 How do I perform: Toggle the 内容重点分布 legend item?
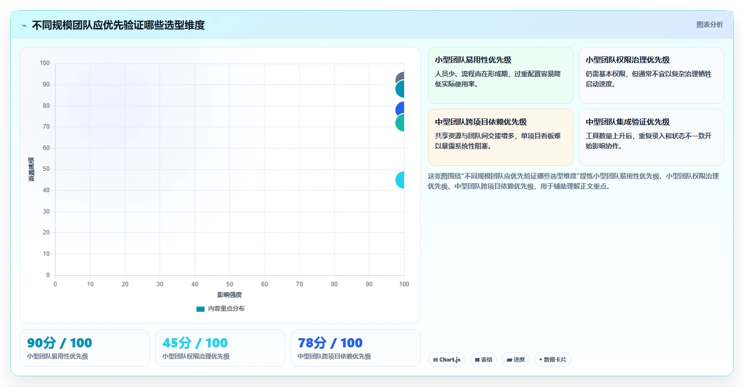point(220,309)
